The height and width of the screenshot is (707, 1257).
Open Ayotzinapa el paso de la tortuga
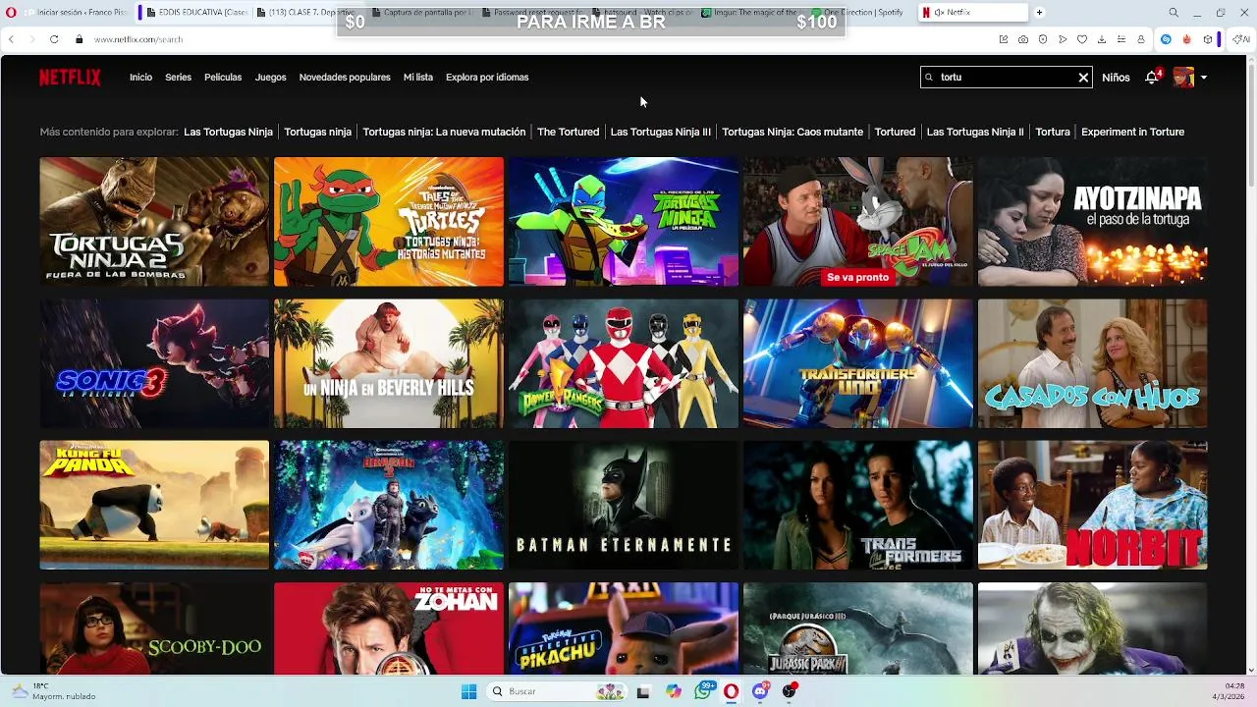pyautogui.click(x=1093, y=222)
